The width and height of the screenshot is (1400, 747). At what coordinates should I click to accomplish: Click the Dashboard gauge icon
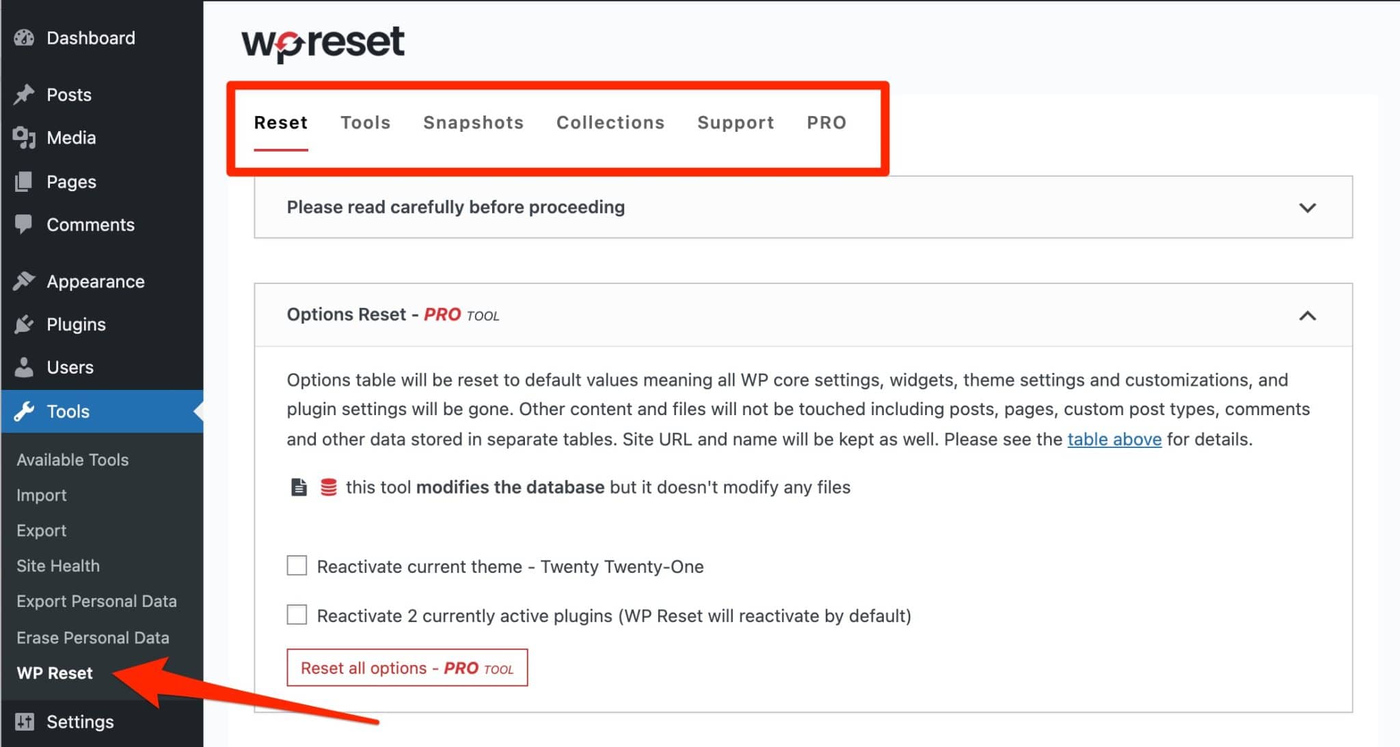(x=24, y=38)
